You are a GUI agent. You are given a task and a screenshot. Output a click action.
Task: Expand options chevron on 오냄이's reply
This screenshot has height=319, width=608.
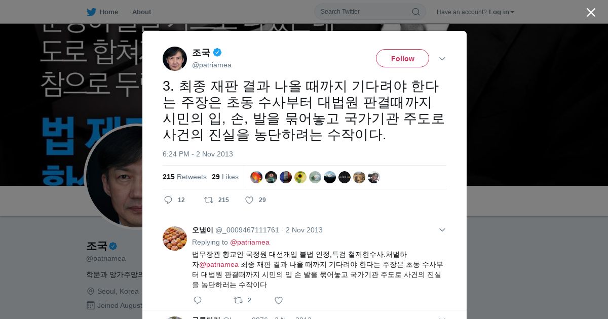(x=442, y=230)
